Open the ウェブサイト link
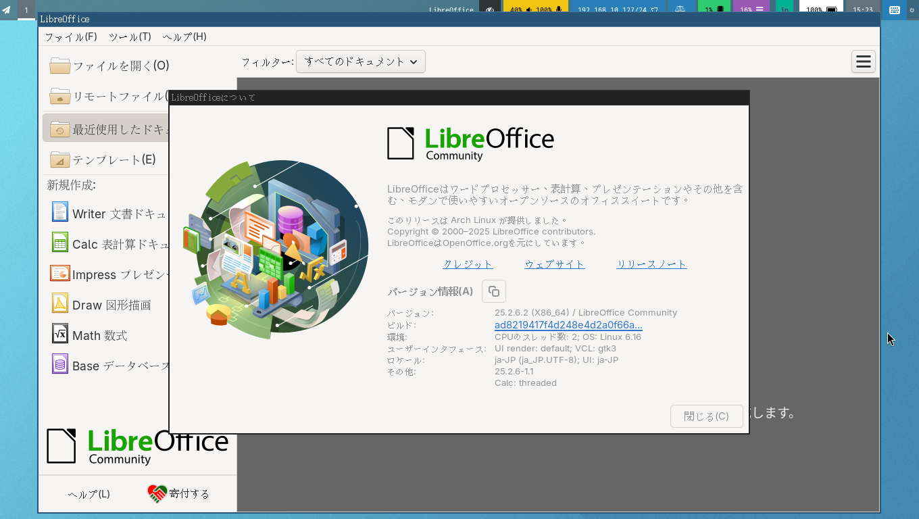Screen dimensions: 919x519 (x=555, y=264)
